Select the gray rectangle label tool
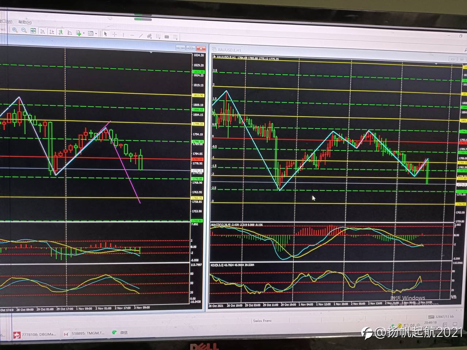 coord(167,37)
